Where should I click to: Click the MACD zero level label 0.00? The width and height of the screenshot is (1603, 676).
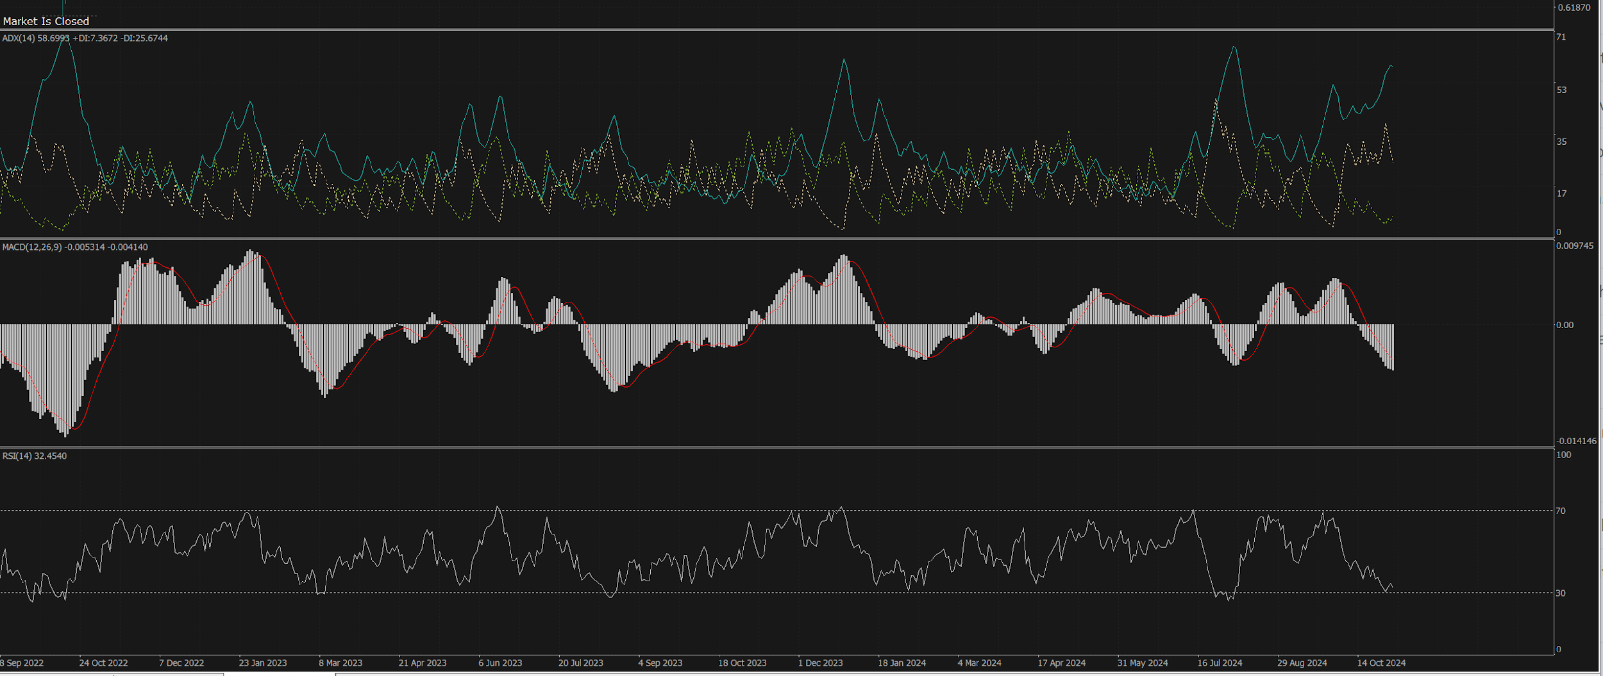pos(1565,325)
